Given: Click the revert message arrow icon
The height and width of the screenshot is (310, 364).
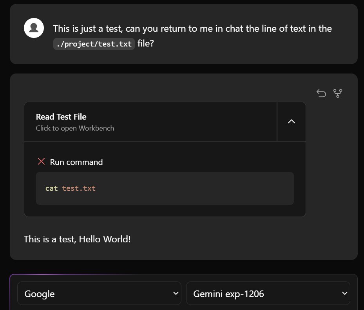Looking at the screenshot, I should click(x=321, y=93).
